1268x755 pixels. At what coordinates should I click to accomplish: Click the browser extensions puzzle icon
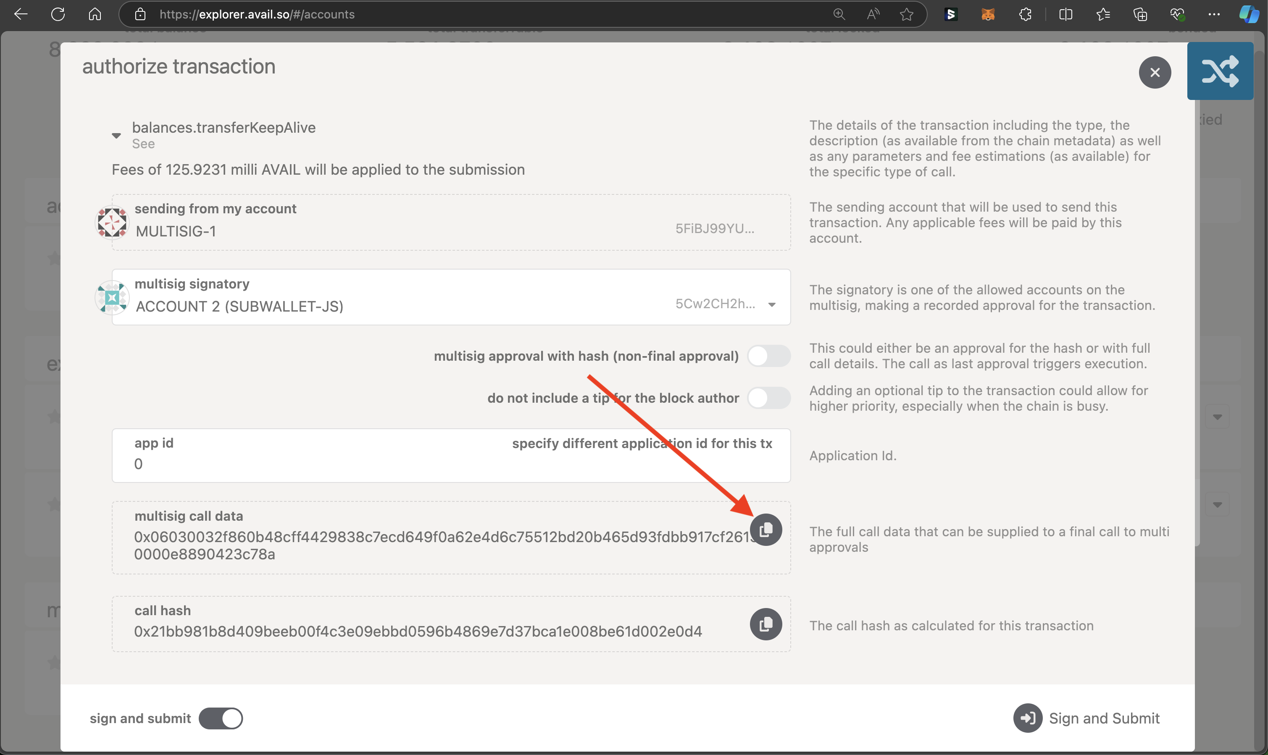(x=1025, y=14)
